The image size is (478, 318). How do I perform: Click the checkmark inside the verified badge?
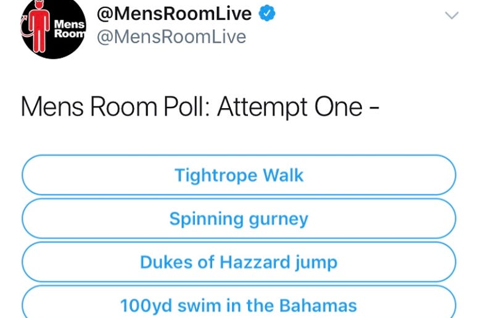(x=266, y=13)
